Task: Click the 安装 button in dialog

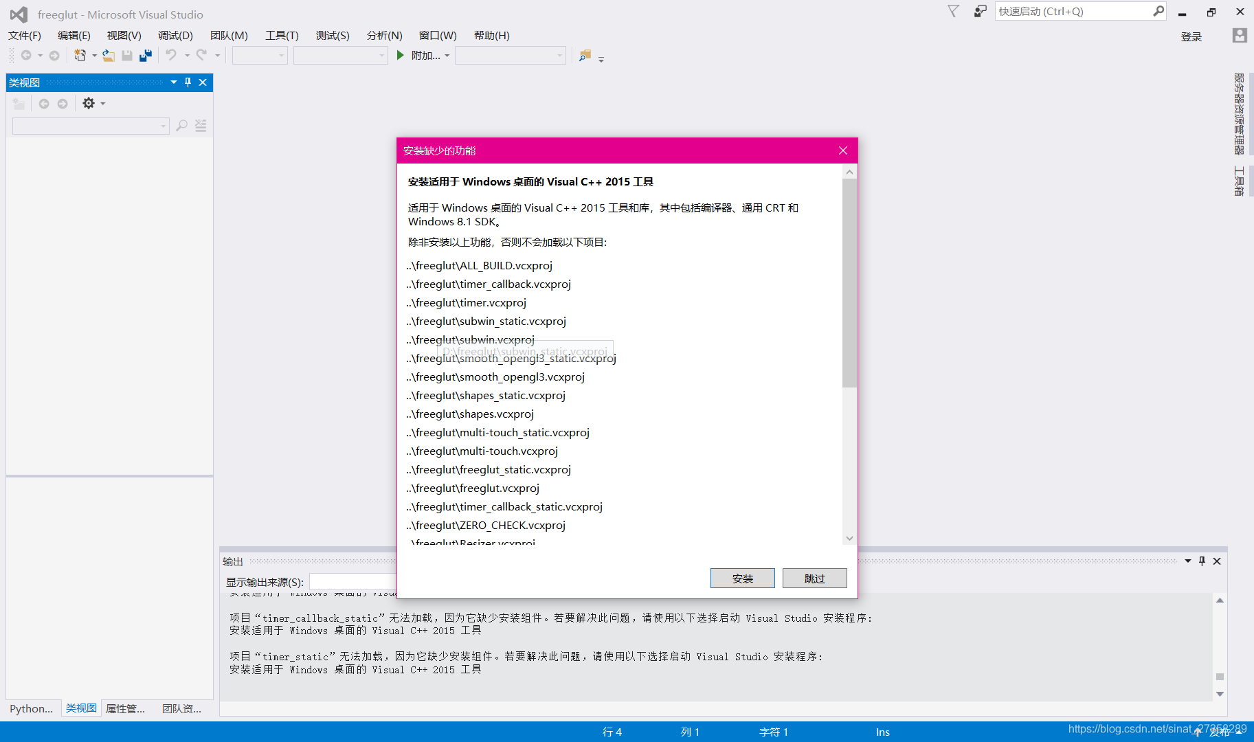Action: click(x=743, y=578)
